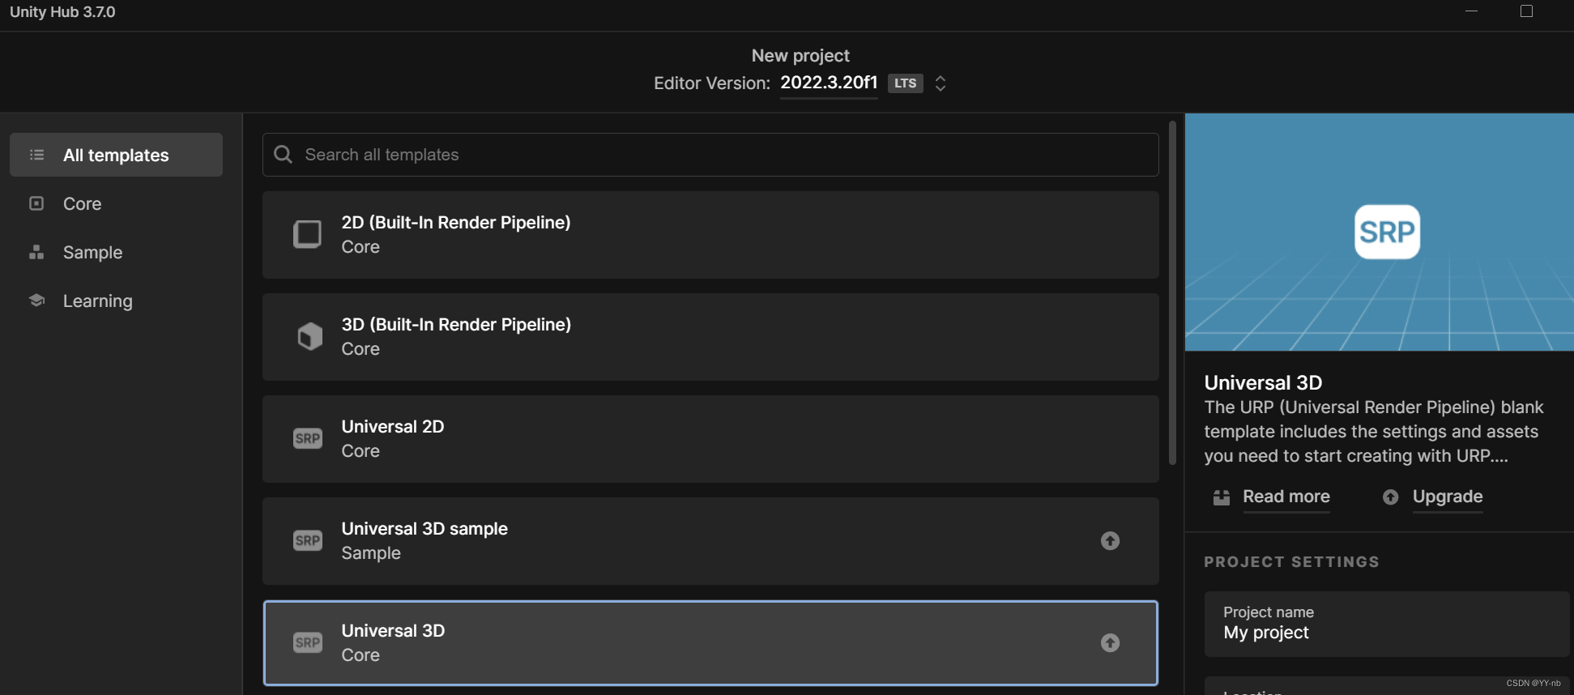This screenshot has width=1574, height=695.
Task: Edit the Project name field
Action: (1387, 624)
